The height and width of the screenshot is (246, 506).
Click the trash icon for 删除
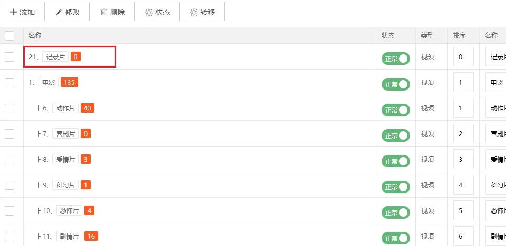(104, 12)
